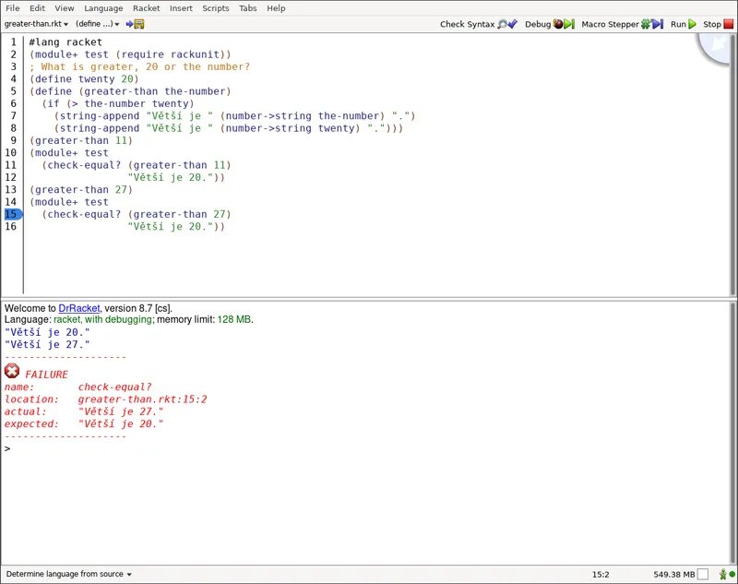Click the memory usage box beside 549.38 MB
The image size is (738, 584).
pos(703,574)
